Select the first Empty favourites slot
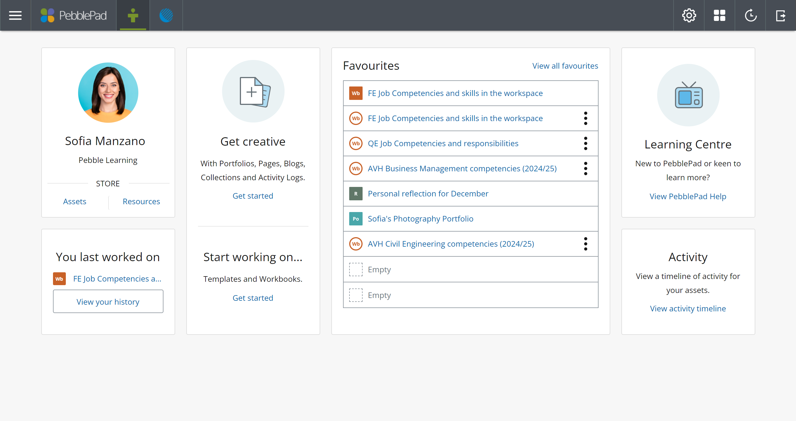 coord(379,269)
